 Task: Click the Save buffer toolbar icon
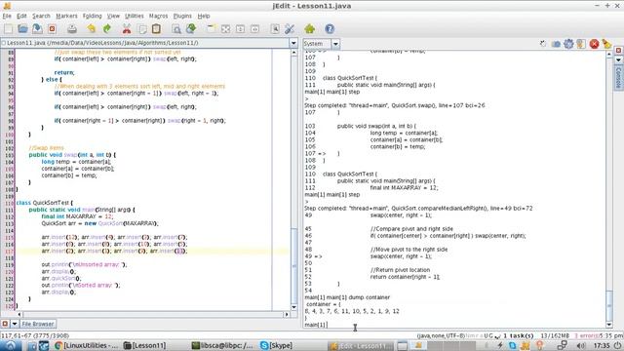(37, 28)
